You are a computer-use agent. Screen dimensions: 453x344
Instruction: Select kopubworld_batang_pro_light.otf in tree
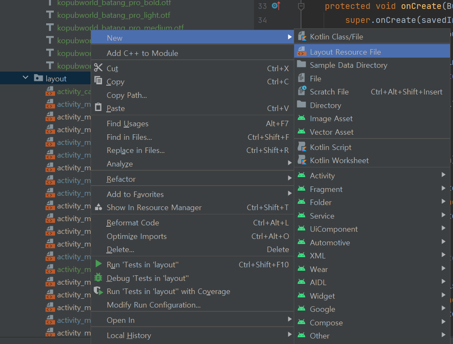click(x=113, y=15)
